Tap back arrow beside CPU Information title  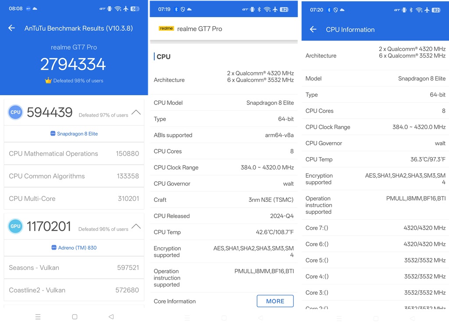click(x=313, y=29)
